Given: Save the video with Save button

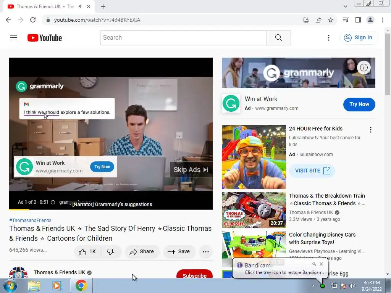Looking at the screenshot, I should pos(179,252).
